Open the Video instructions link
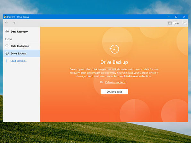191x143 pixels. point(115,82)
